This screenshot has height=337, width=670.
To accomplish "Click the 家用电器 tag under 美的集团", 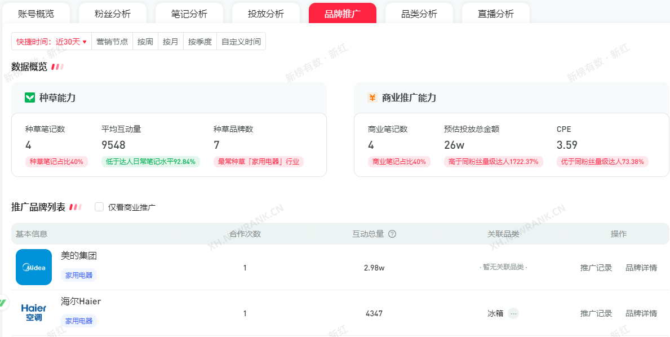I will 79,275.
